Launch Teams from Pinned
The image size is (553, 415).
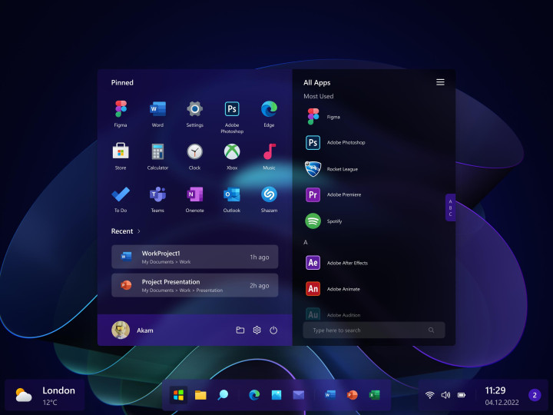[157, 194]
